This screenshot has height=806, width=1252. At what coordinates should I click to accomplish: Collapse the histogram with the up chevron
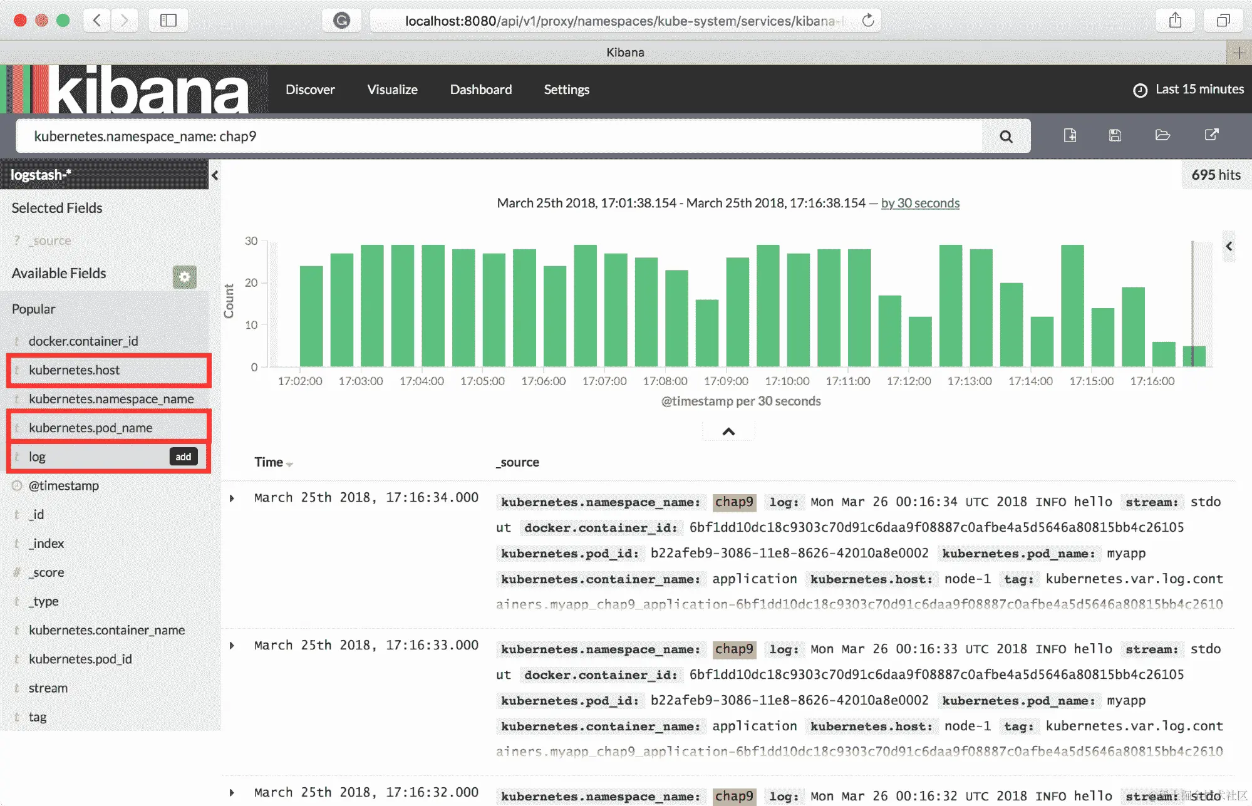click(x=728, y=431)
